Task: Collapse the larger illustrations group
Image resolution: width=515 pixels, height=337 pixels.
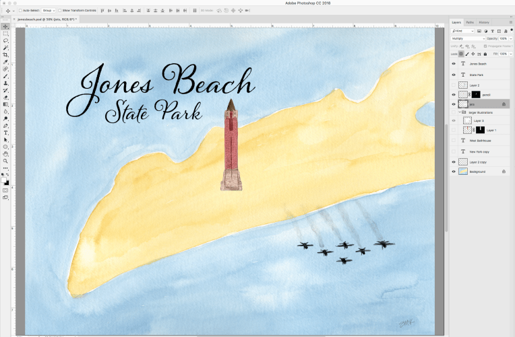Action: click(x=460, y=112)
